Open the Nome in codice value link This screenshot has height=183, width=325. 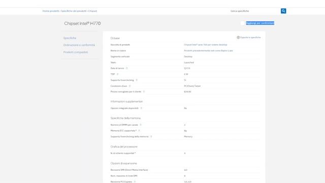coord(208,51)
